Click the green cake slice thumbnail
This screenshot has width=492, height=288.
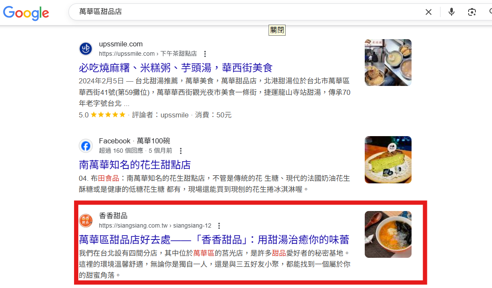[x=388, y=160]
